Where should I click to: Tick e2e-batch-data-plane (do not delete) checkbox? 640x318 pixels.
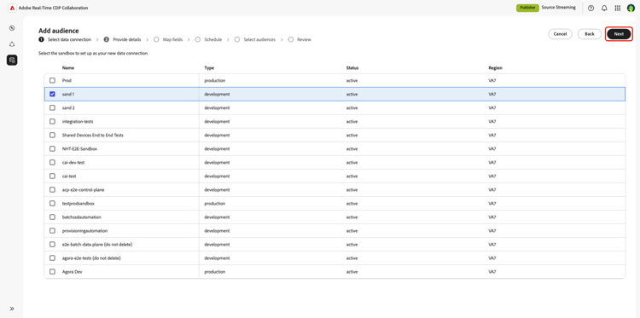[x=52, y=244]
